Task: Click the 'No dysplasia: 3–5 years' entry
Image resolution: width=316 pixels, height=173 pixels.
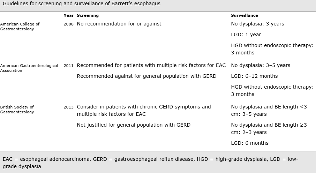Action: click(261, 65)
